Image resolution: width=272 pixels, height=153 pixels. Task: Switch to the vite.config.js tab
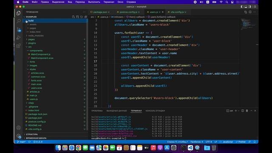(177, 12)
